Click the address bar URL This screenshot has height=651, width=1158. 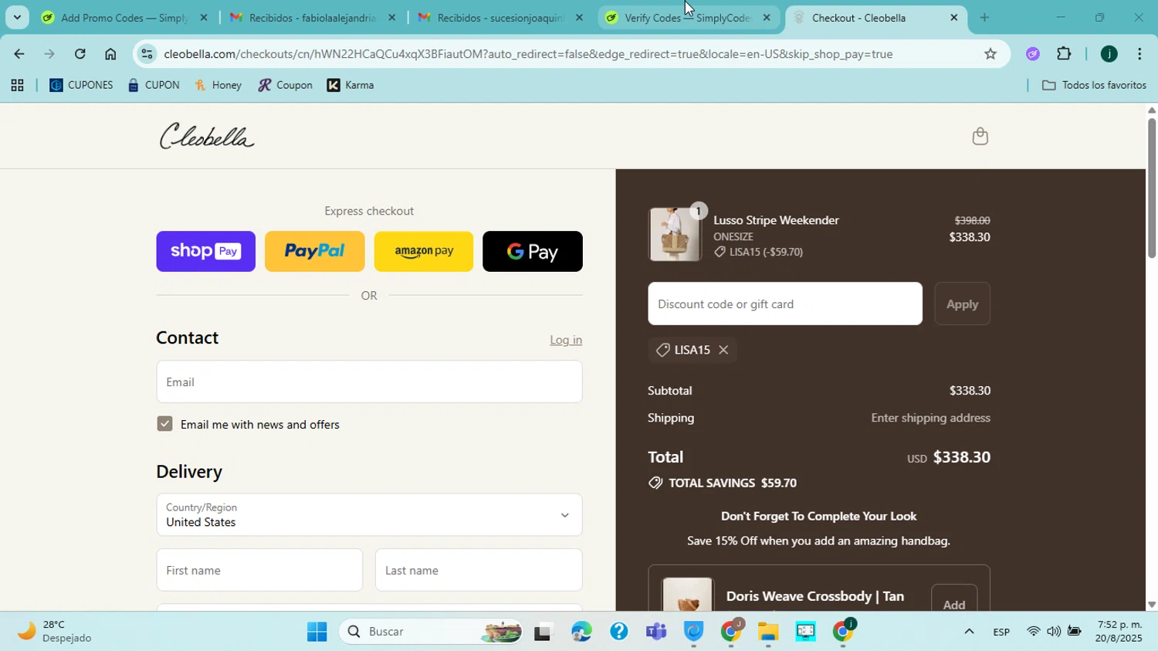[528, 54]
